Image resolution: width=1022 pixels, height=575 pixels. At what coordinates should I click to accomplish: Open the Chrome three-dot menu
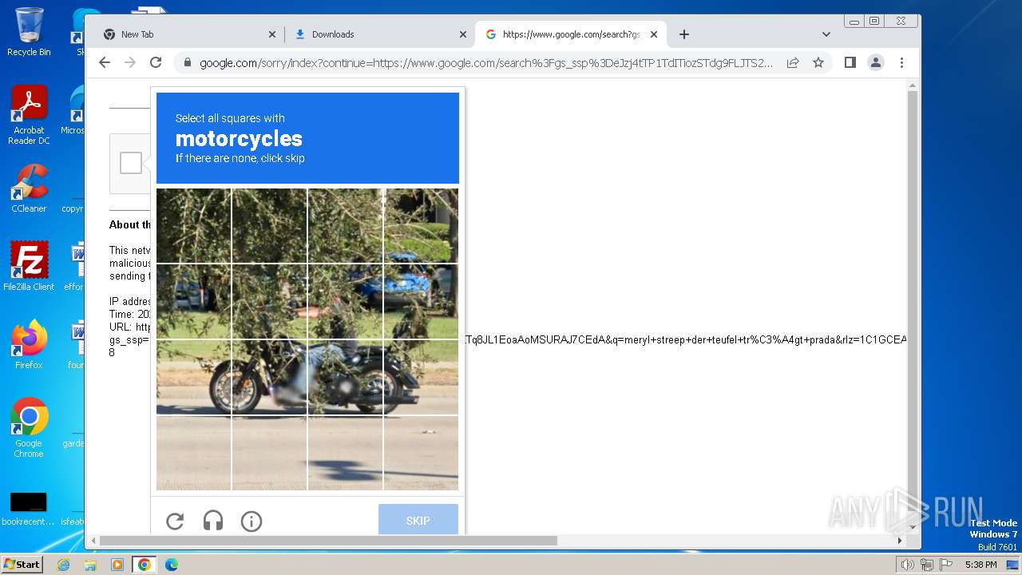(901, 62)
